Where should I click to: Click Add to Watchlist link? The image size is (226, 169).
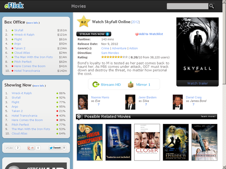[x=151, y=34]
